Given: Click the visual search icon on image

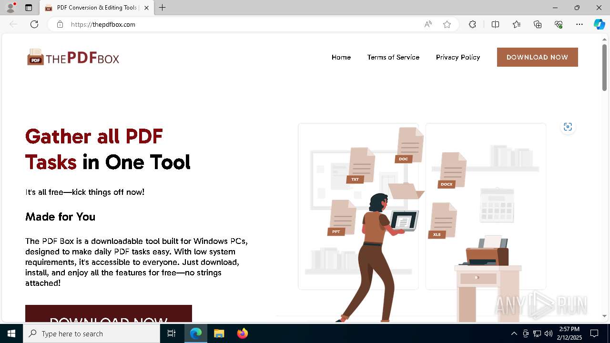Looking at the screenshot, I should (568, 127).
